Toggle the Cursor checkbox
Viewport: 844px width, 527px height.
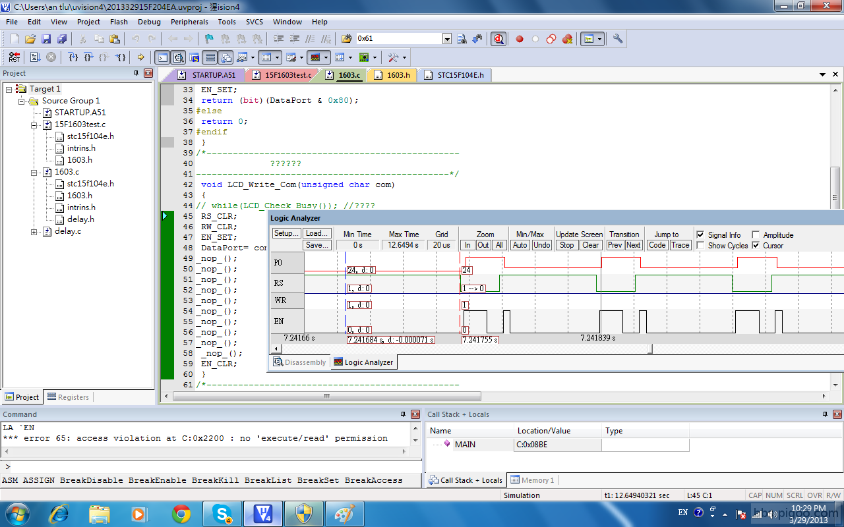(756, 245)
